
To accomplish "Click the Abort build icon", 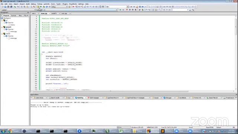I will coord(49,7).
